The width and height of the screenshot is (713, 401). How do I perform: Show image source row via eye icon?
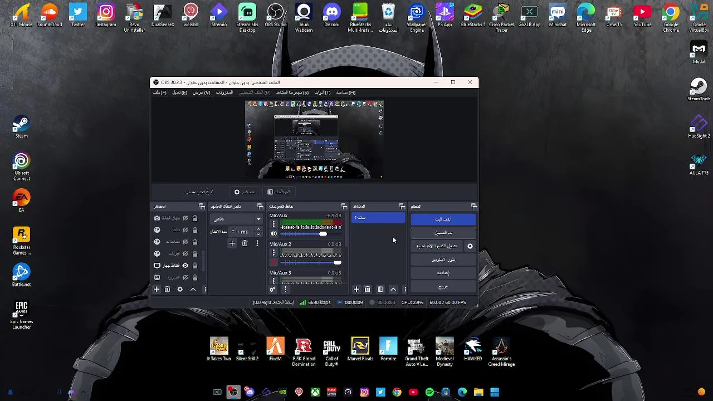(185, 277)
